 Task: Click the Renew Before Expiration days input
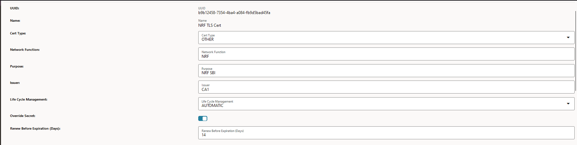point(385,133)
